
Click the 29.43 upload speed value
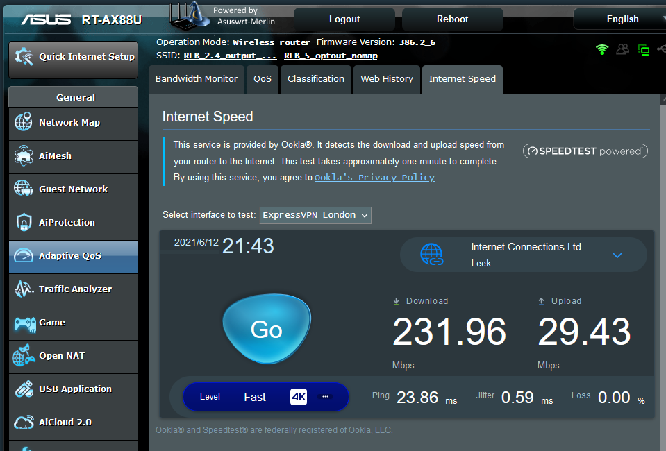[x=584, y=332]
